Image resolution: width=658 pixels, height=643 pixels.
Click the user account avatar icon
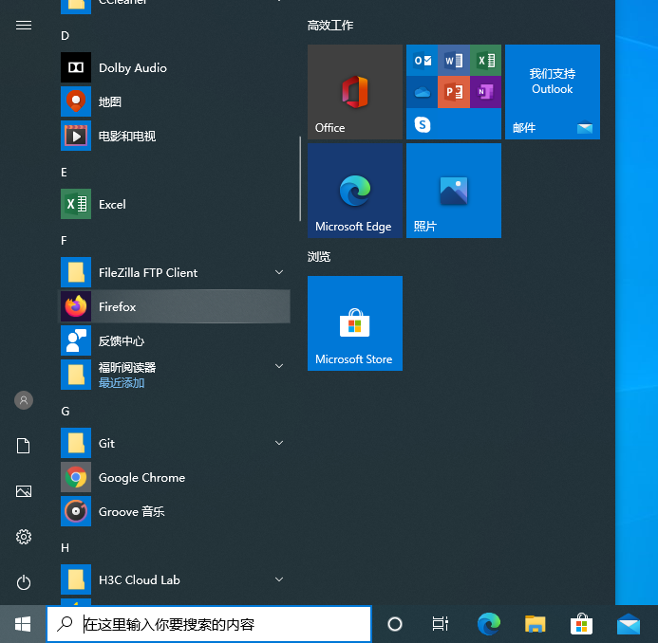[x=24, y=400]
